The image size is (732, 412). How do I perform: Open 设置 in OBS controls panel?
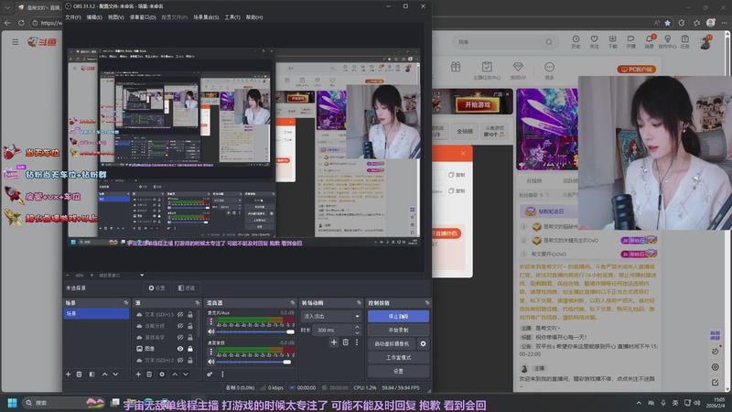point(398,371)
